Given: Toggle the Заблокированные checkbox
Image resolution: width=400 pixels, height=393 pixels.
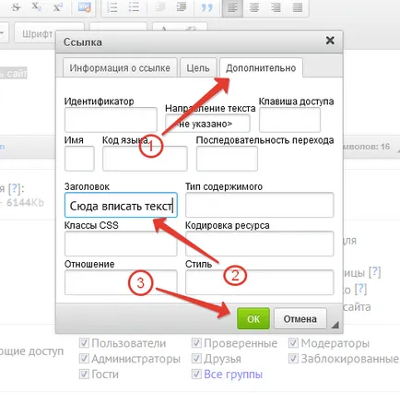Looking at the screenshot, I should pyautogui.click(x=293, y=358).
